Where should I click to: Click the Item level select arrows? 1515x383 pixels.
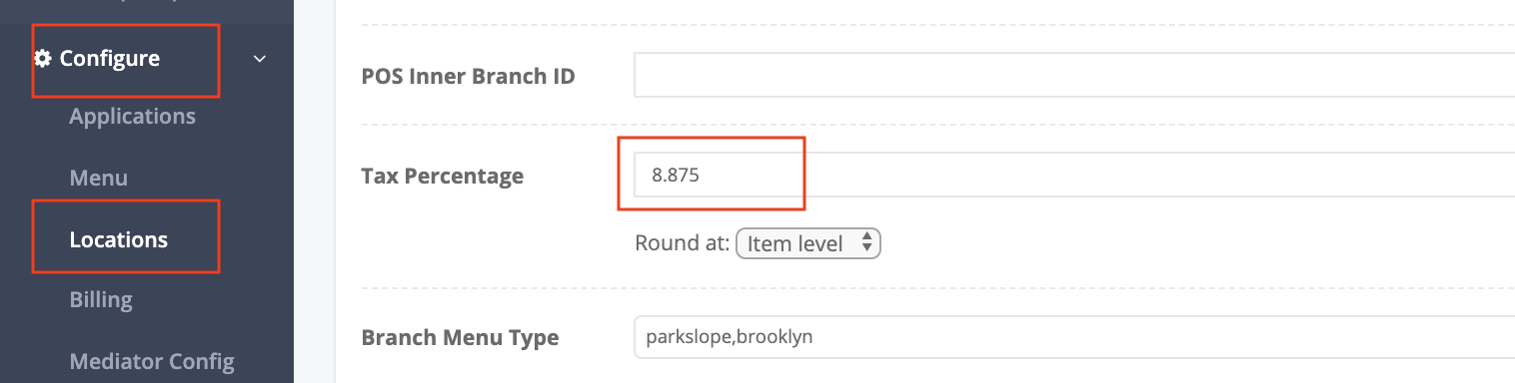(866, 243)
